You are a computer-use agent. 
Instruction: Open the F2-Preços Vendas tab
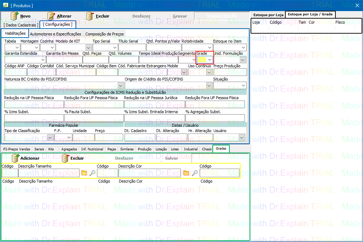[17, 149]
